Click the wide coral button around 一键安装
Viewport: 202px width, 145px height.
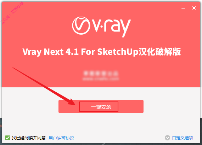coord(101,106)
